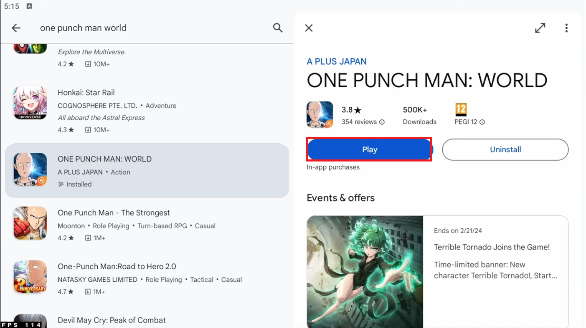
Task: Tap the Honkai: Star Rail app icon
Action: point(30,103)
